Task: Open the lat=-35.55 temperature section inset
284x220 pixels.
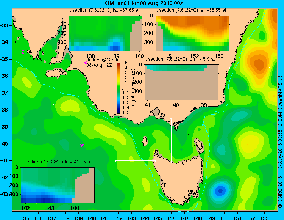Action: pos(192,33)
